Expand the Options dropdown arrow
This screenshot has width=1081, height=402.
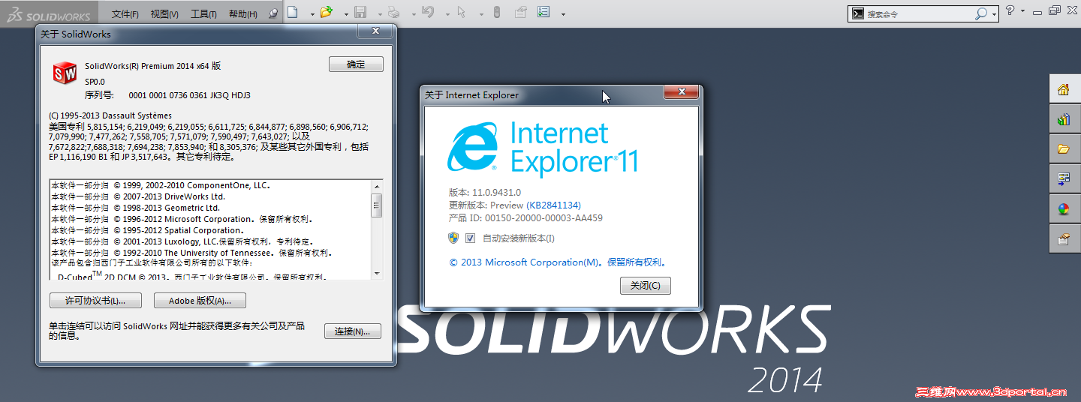[563, 13]
